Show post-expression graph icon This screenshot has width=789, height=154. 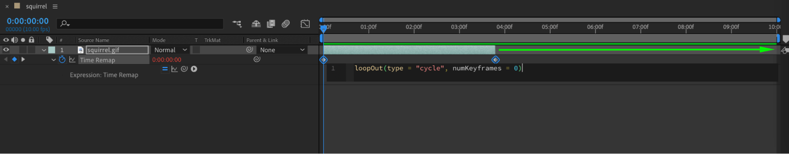[174, 69]
